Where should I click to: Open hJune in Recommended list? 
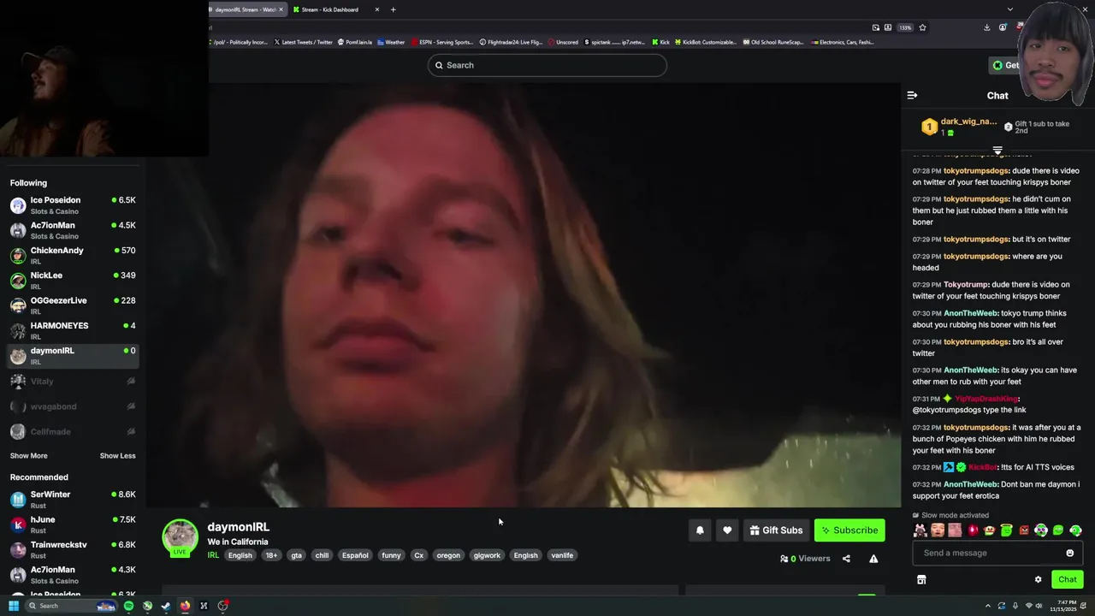pyautogui.click(x=73, y=524)
